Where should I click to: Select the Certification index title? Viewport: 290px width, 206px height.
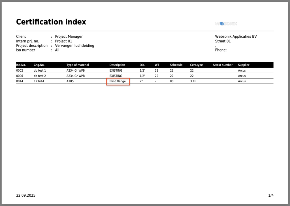tap(51, 22)
